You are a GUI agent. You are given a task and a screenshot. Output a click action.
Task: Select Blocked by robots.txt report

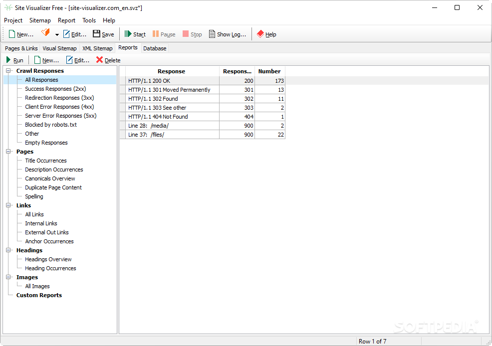[x=51, y=125]
